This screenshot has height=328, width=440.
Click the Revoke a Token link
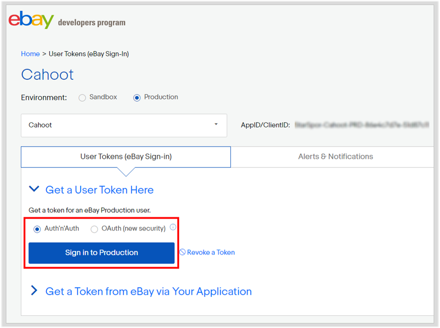pos(211,252)
